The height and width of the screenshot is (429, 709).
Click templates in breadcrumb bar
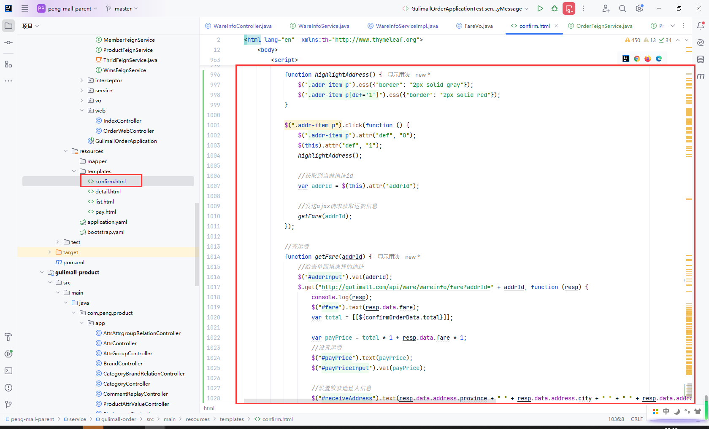pyautogui.click(x=232, y=419)
